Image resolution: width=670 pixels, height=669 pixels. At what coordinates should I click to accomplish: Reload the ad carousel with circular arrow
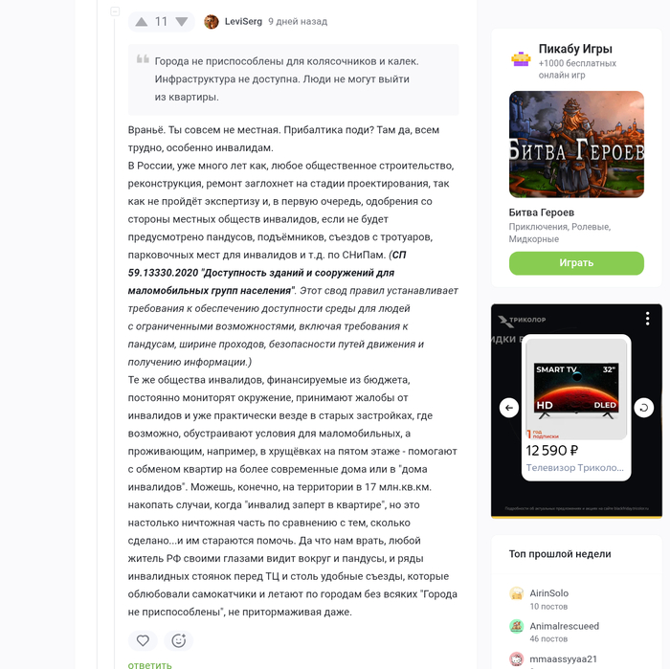tap(643, 408)
